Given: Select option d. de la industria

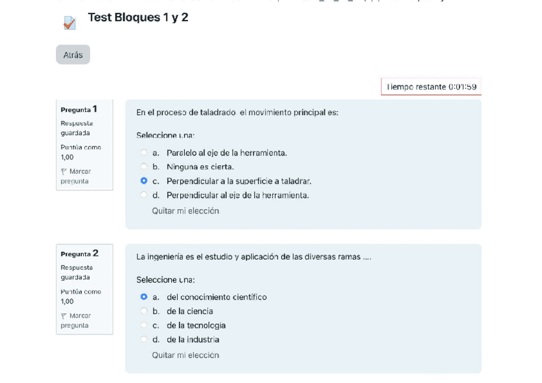Looking at the screenshot, I should [144, 340].
